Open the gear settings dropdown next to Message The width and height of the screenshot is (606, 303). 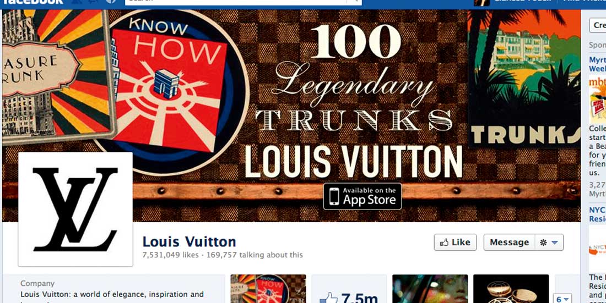pyautogui.click(x=549, y=243)
